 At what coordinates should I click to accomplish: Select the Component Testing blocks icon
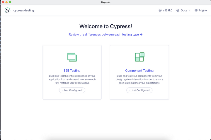coord(140,57)
